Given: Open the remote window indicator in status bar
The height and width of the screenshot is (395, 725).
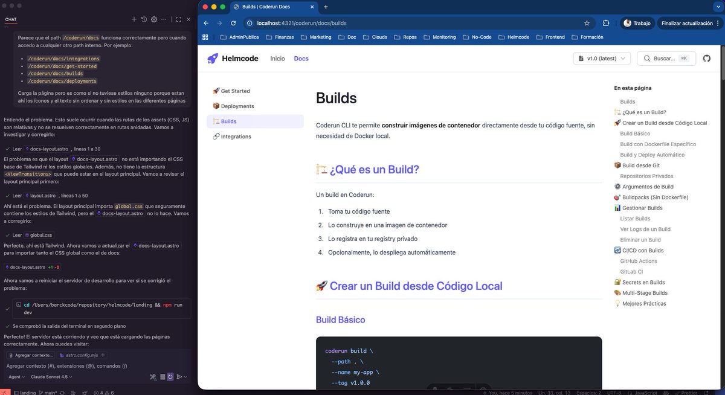Looking at the screenshot, I should click(x=5, y=392).
